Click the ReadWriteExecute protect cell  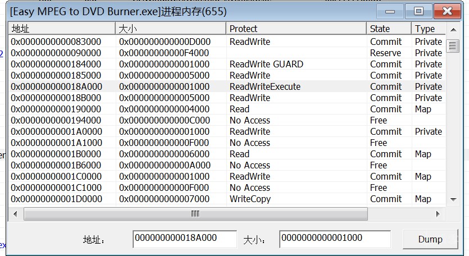(x=265, y=86)
